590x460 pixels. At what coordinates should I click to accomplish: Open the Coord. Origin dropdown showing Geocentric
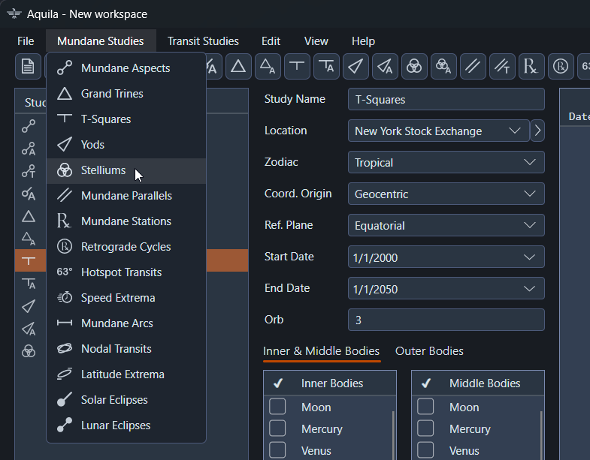446,194
